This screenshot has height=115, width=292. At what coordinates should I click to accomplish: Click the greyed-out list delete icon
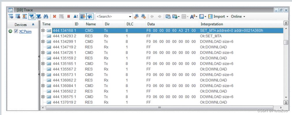click(x=61, y=16)
